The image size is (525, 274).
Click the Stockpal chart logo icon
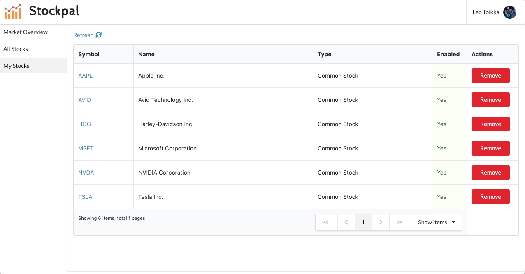pyautogui.click(x=13, y=12)
